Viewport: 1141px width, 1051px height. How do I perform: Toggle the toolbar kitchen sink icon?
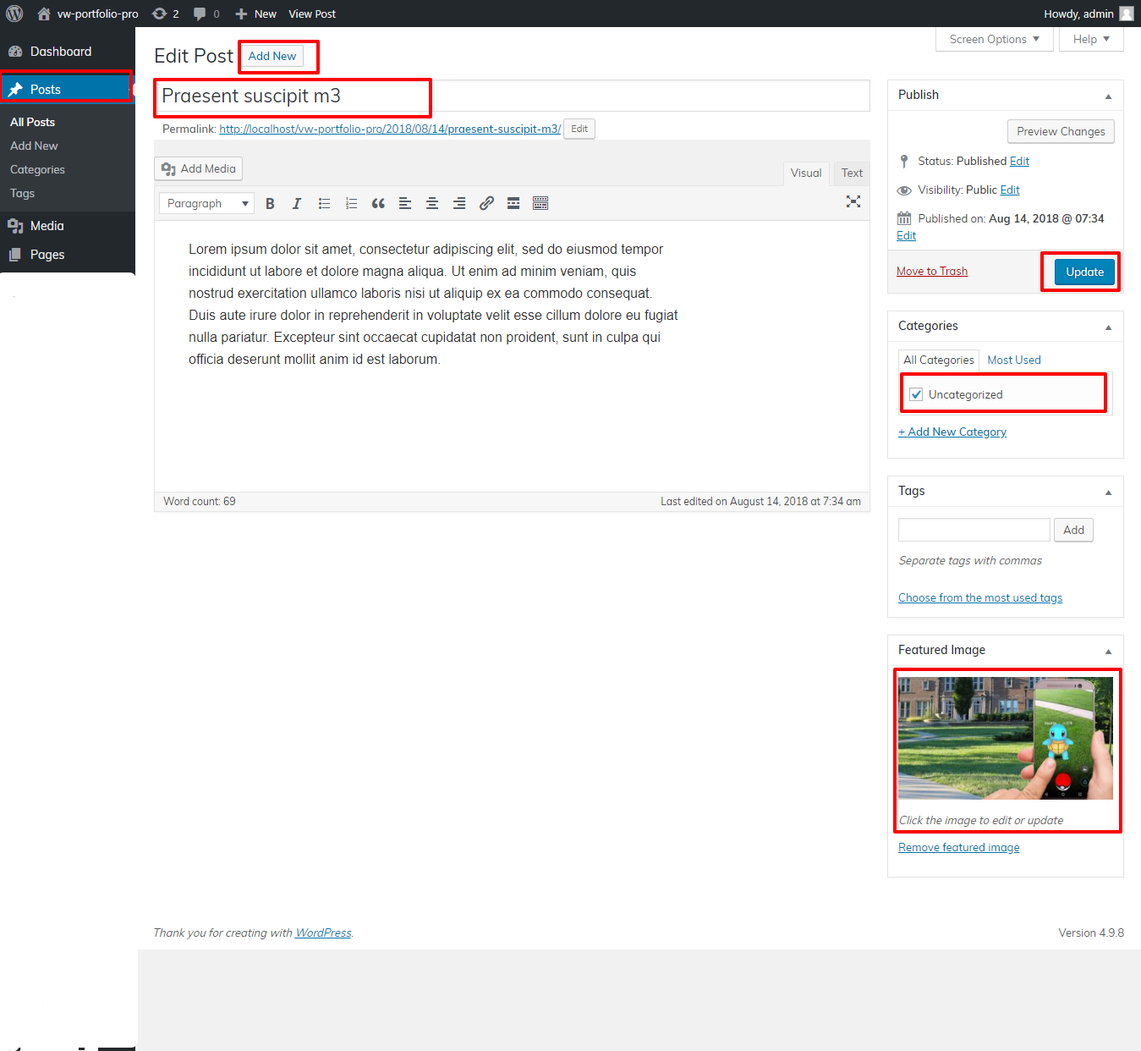point(540,204)
